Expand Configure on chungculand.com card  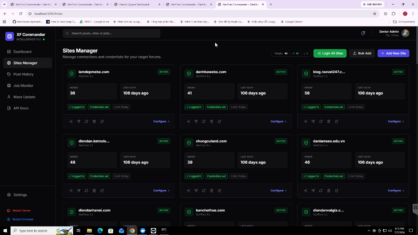(x=278, y=191)
